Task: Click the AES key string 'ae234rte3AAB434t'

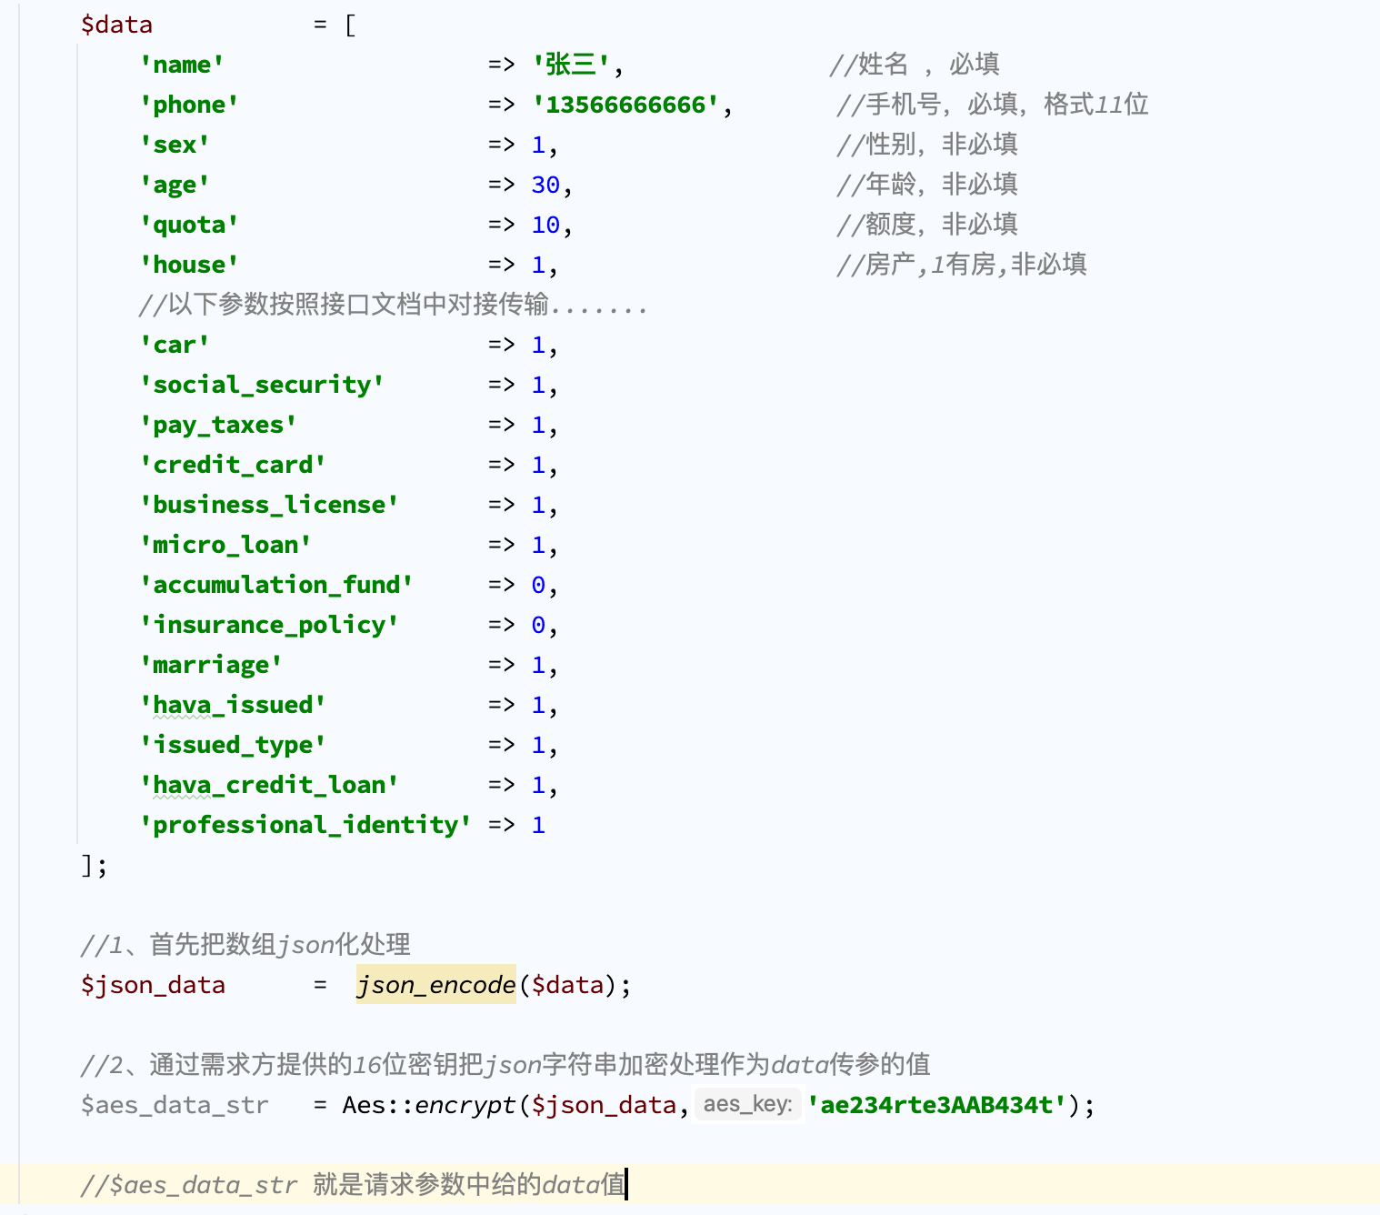Action: click(x=936, y=1105)
